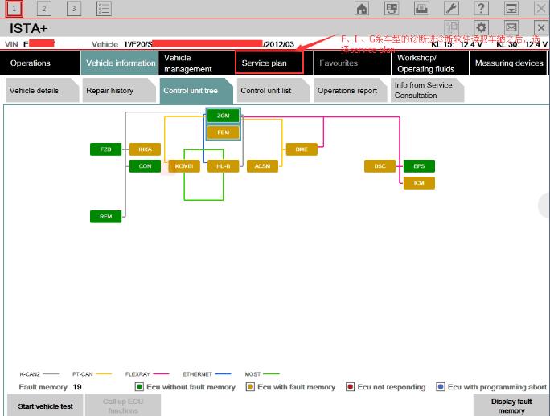Viewport: 550px width, 416px height.
Task: Click the ETHERNET legend label
Action: pos(197,374)
